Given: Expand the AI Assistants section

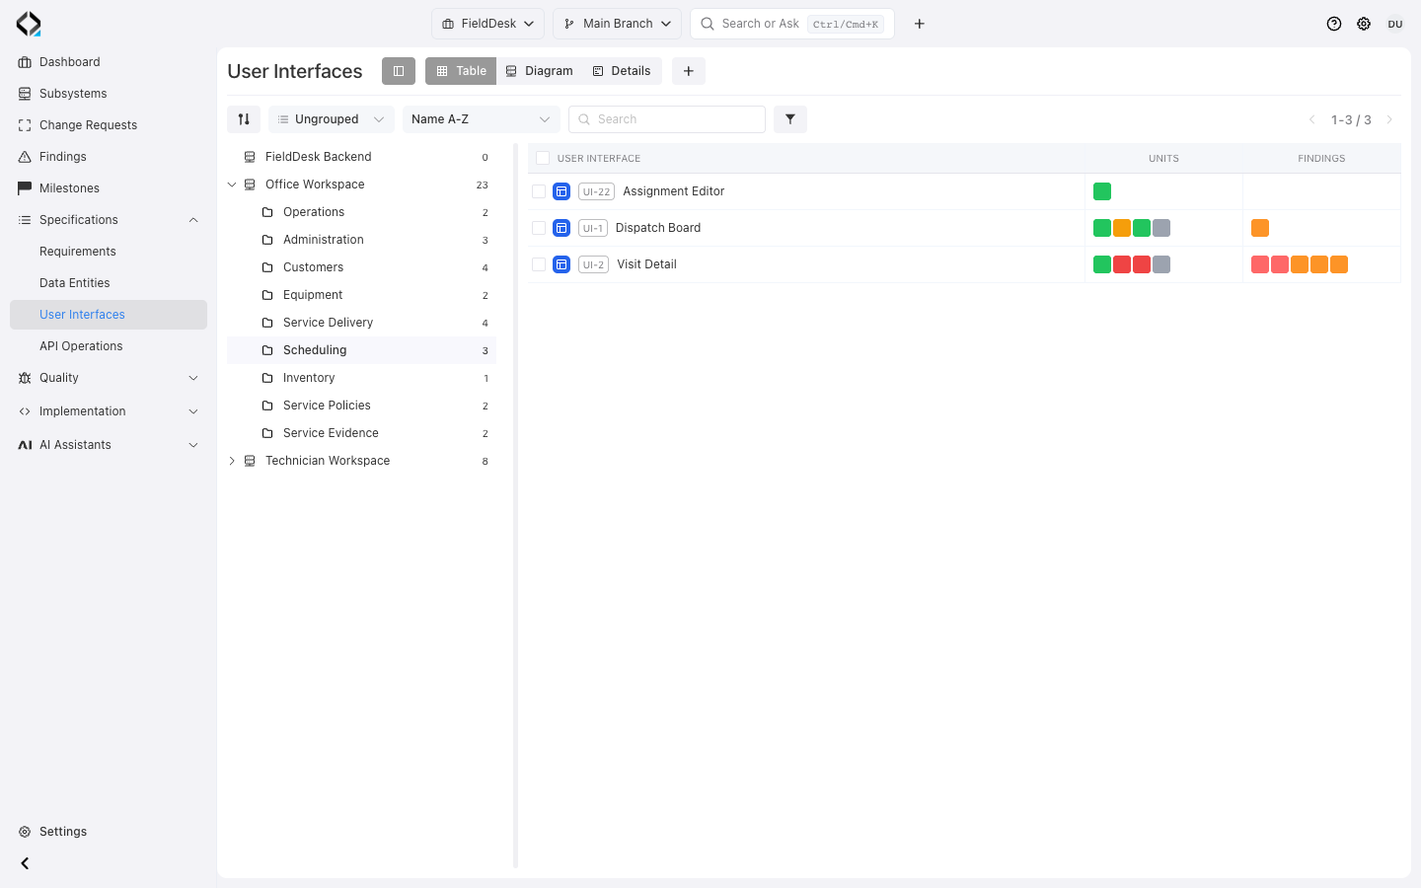Looking at the screenshot, I should (x=193, y=445).
